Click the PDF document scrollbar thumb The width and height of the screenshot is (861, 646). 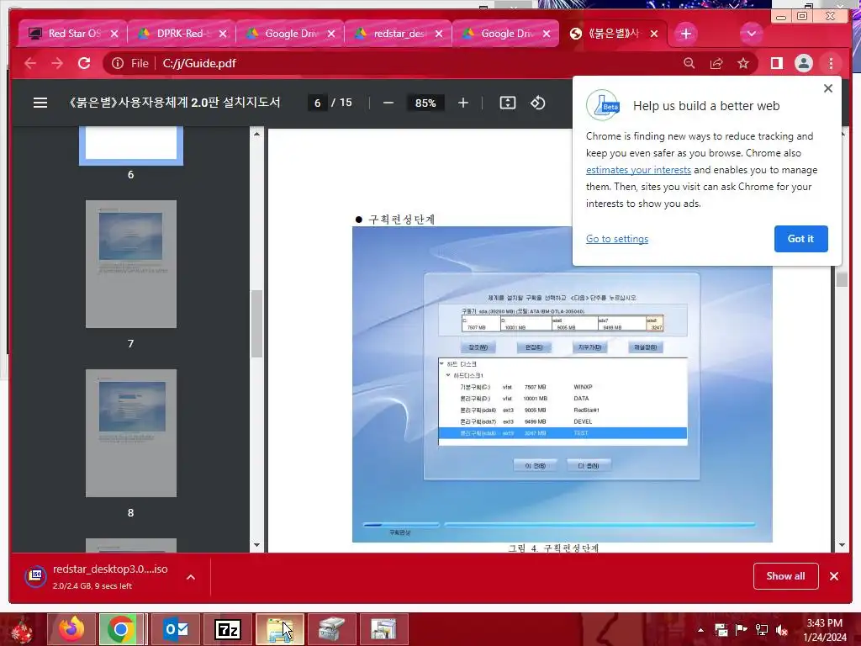coord(842,279)
